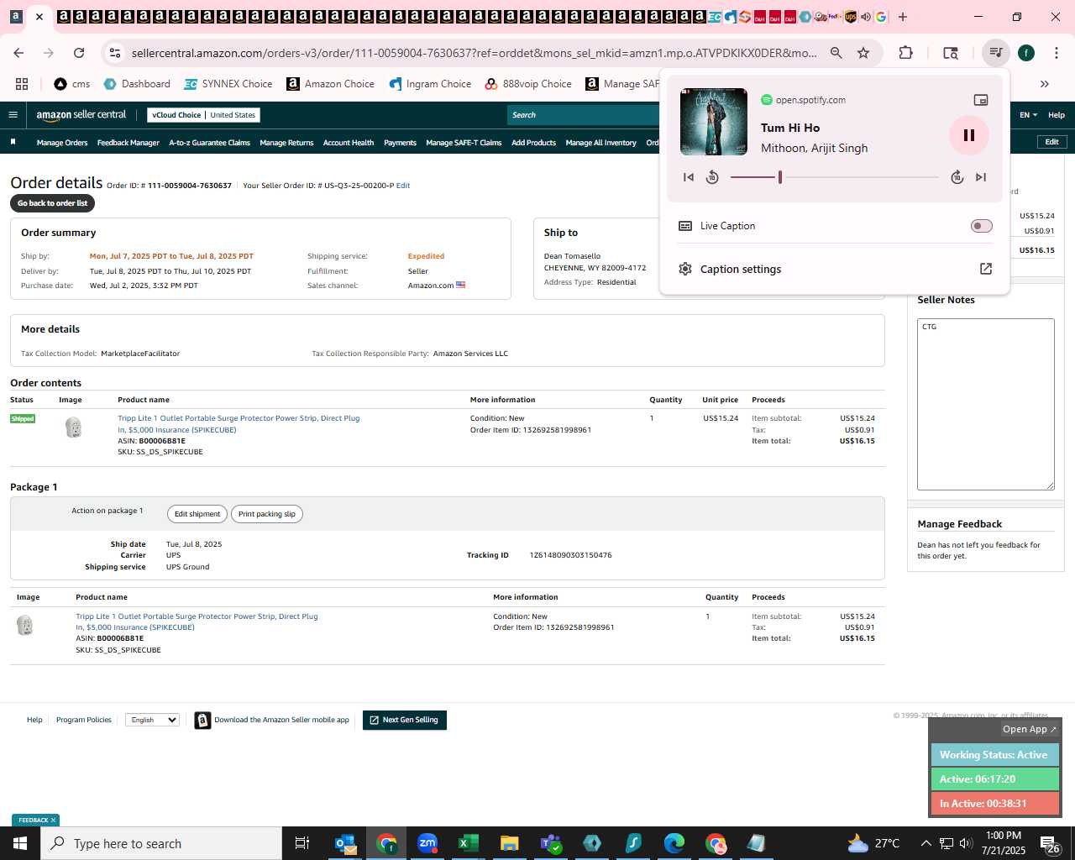
Task: Toggle the Live Caption switch
Action: pyautogui.click(x=981, y=226)
